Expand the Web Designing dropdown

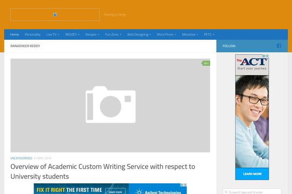pyautogui.click(x=139, y=34)
